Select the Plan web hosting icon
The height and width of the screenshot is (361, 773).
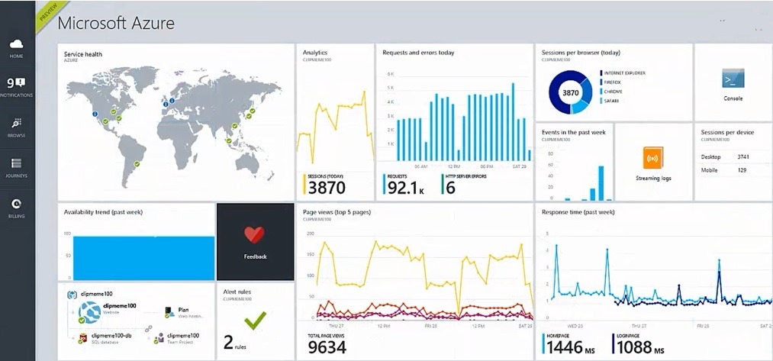pos(169,311)
